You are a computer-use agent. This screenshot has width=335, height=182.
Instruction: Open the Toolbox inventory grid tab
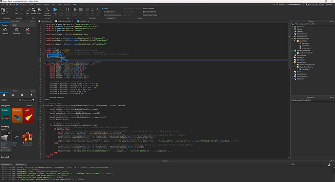[13, 95]
